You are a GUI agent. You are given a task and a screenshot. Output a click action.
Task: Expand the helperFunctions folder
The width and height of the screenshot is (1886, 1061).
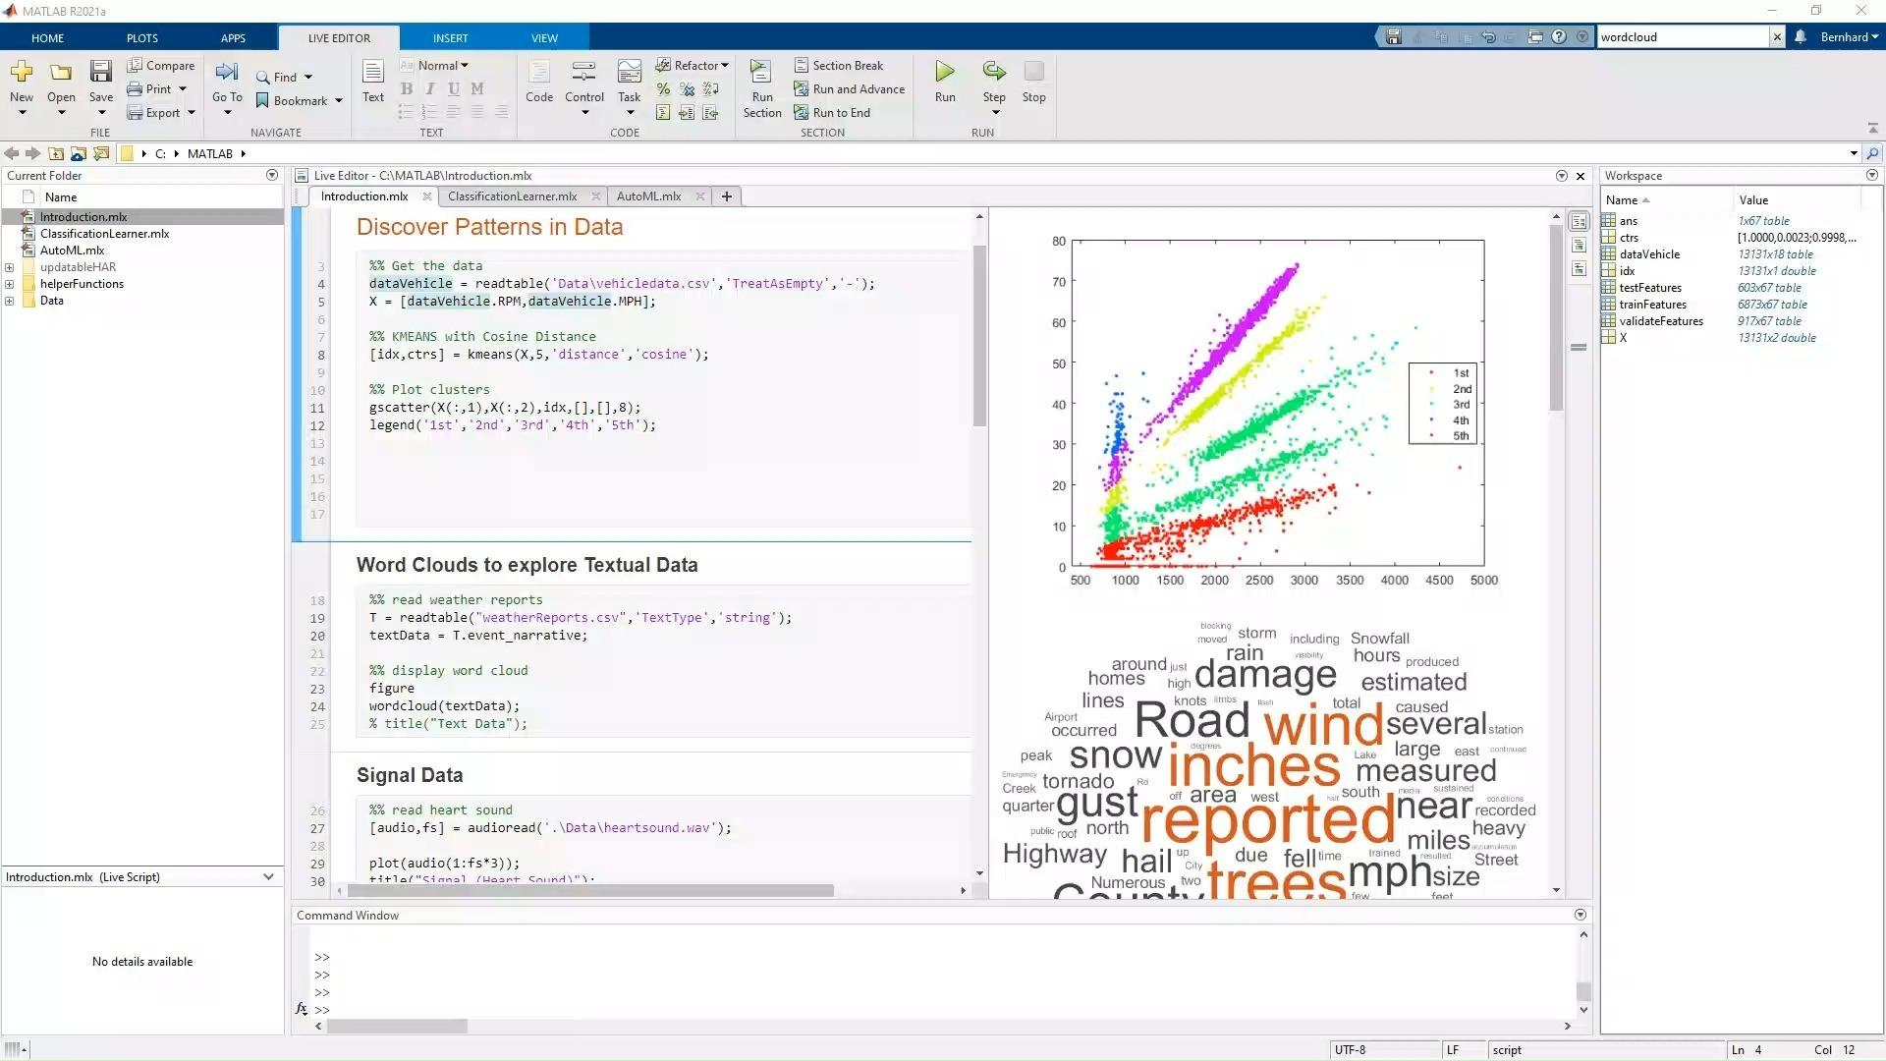coord(10,285)
